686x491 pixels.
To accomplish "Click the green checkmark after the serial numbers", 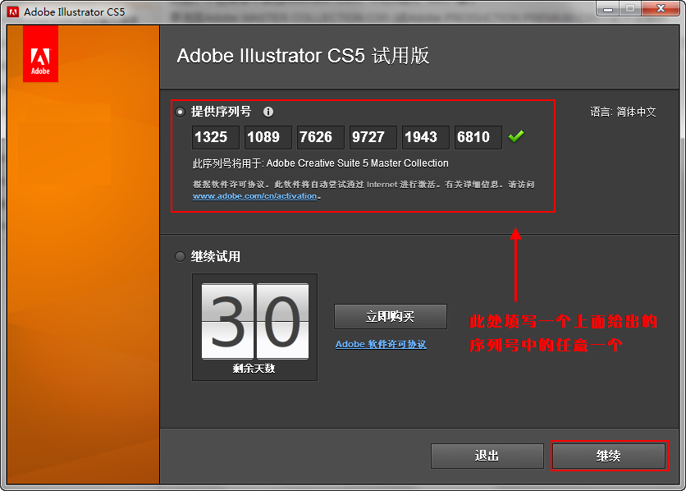I will pyautogui.click(x=516, y=136).
